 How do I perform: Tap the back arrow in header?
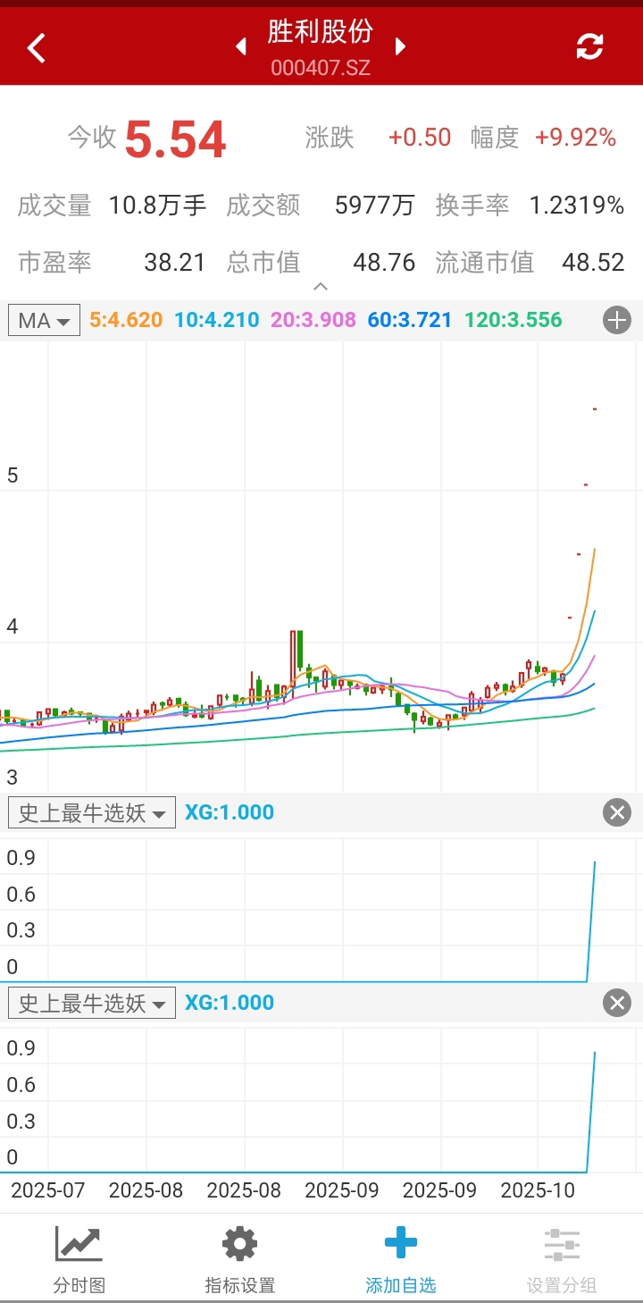tap(36, 47)
